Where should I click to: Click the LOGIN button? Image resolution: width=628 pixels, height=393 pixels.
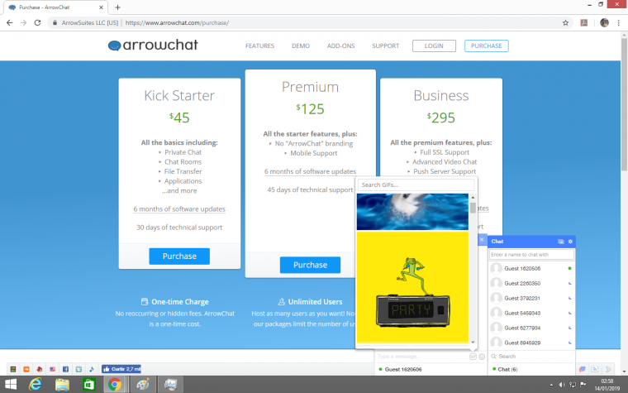[x=434, y=46]
